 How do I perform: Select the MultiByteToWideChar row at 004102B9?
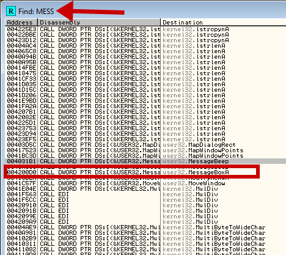[x=145, y=238]
